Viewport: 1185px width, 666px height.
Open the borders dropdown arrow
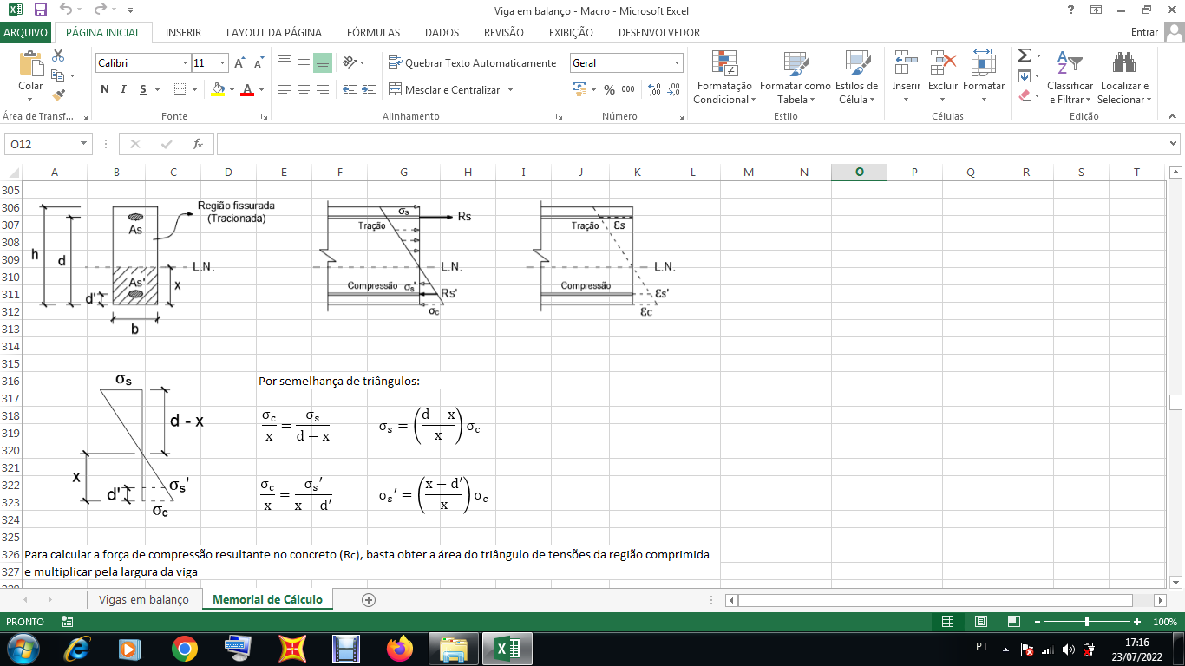click(x=193, y=89)
